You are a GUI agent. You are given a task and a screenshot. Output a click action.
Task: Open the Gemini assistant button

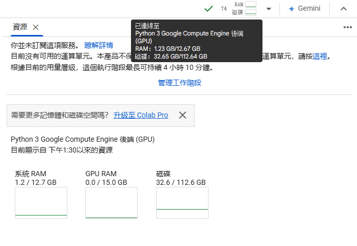click(x=305, y=9)
